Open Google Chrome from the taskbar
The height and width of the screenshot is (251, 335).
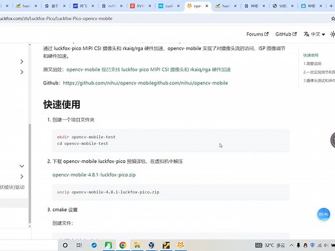click(x=122, y=245)
